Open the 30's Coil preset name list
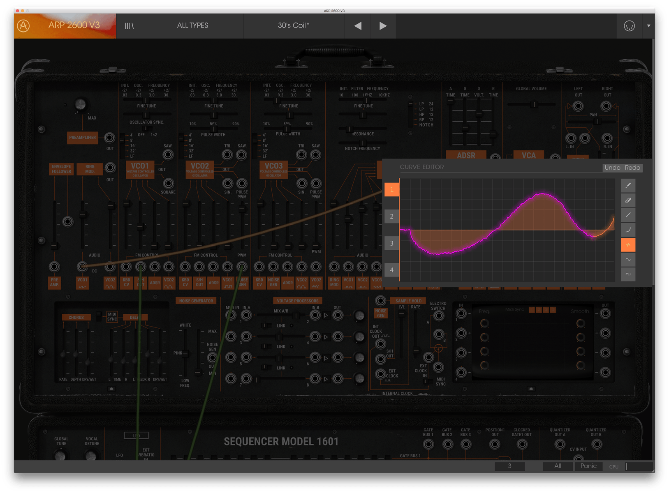This screenshot has height=493, width=669. coord(294,26)
